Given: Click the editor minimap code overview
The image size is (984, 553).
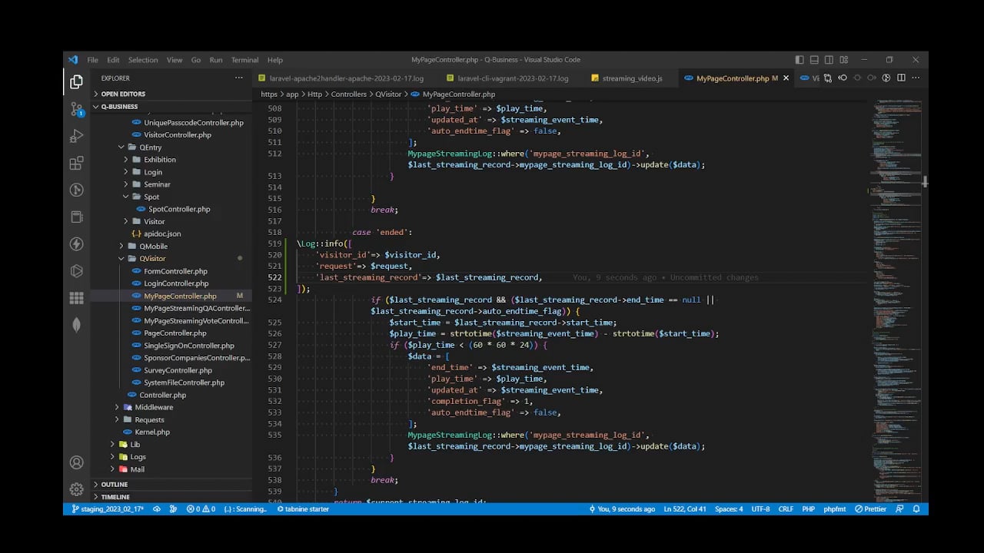Looking at the screenshot, I should coord(897,301).
